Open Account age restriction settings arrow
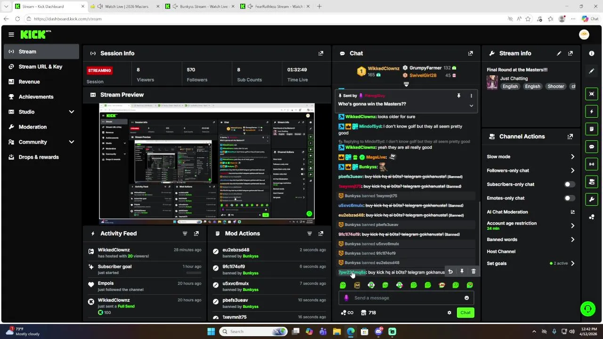The image size is (603, 339). coord(572,226)
